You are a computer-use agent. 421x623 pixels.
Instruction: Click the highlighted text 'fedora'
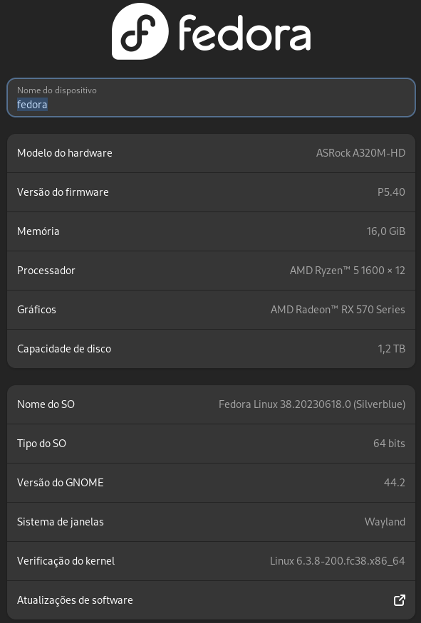tap(32, 105)
